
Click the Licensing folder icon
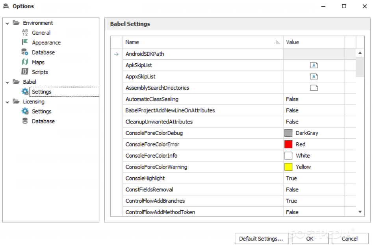(x=16, y=101)
